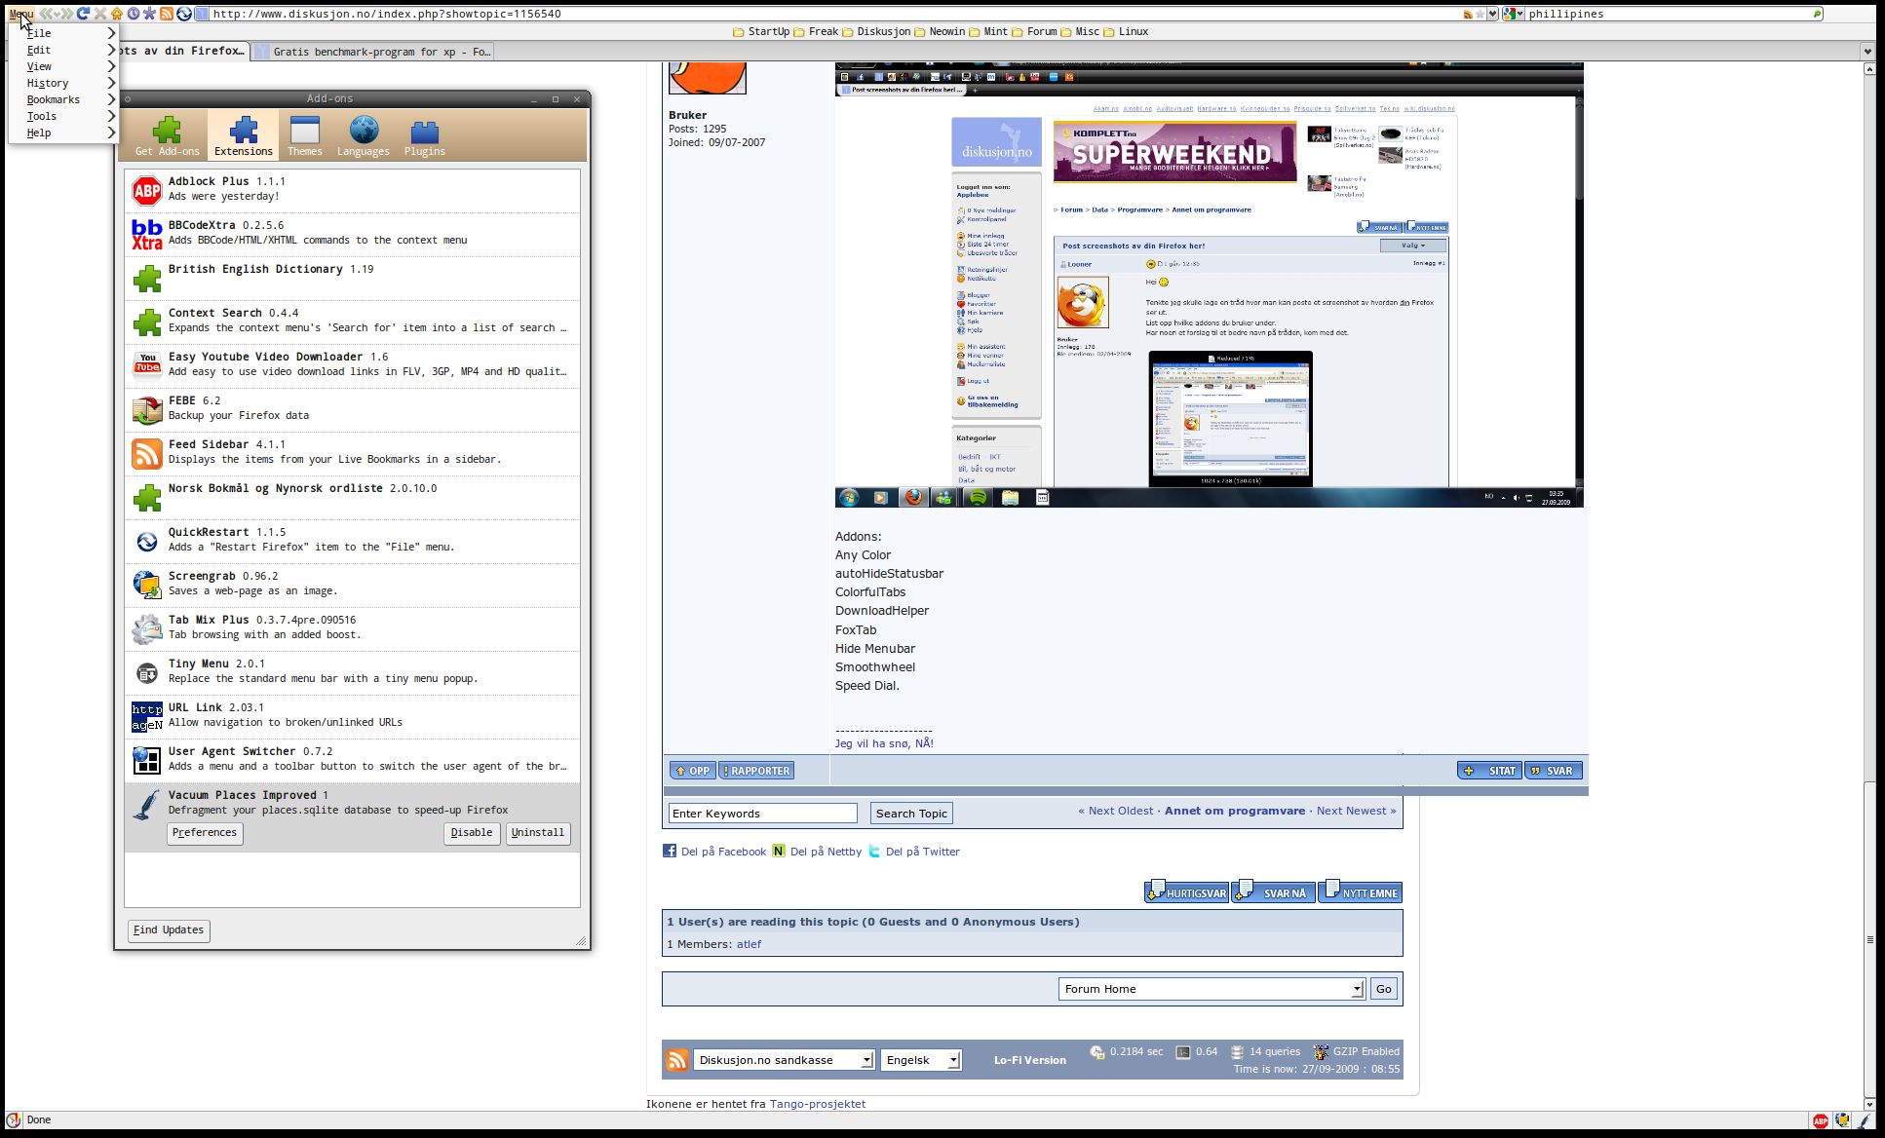Screen dimensions: 1885x1138
Task: Open address bar history dropdown arrow
Action: click(1492, 15)
